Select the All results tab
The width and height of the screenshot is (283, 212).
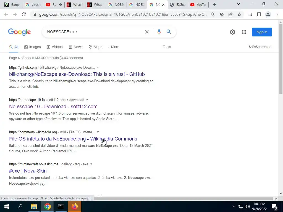pos(14,47)
